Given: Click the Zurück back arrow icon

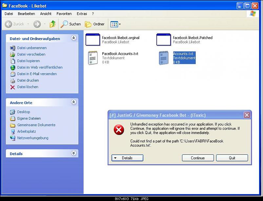Looking at the screenshot, I should (9, 24).
